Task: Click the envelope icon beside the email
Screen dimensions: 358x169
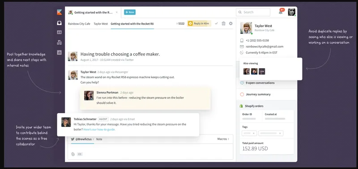Action: [242, 46]
